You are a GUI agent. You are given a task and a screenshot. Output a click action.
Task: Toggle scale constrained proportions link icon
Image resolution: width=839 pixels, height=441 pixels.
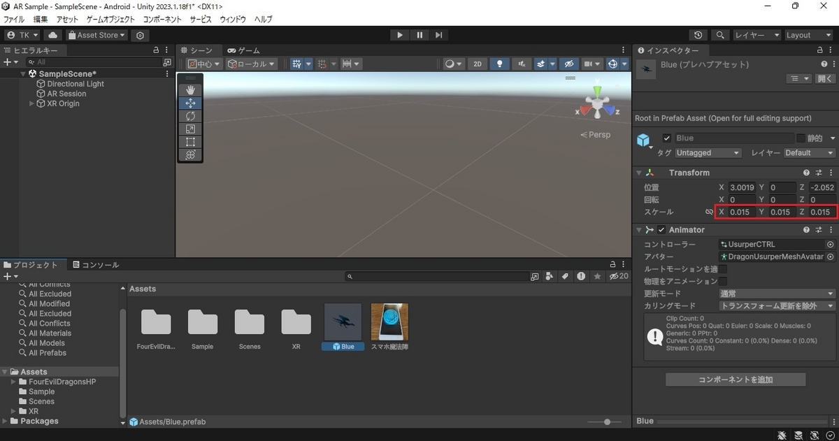tap(709, 212)
